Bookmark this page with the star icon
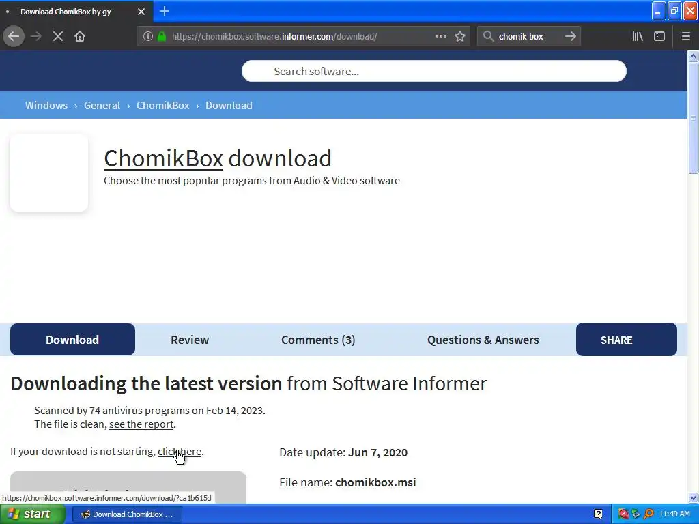Image resolution: width=699 pixels, height=524 pixels. pos(460,37)
